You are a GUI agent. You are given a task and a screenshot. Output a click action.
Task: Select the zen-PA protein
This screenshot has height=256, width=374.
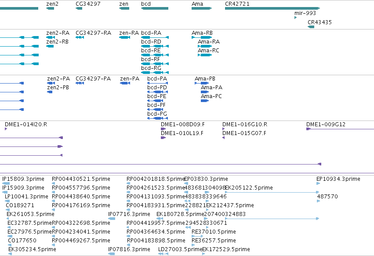[125, 83]
